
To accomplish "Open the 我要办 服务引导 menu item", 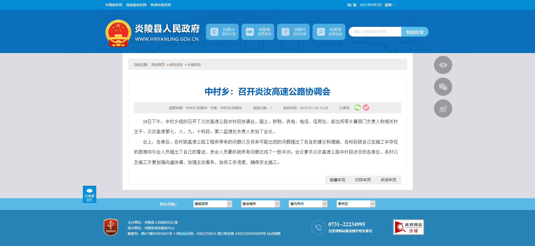I will (222, 32).
